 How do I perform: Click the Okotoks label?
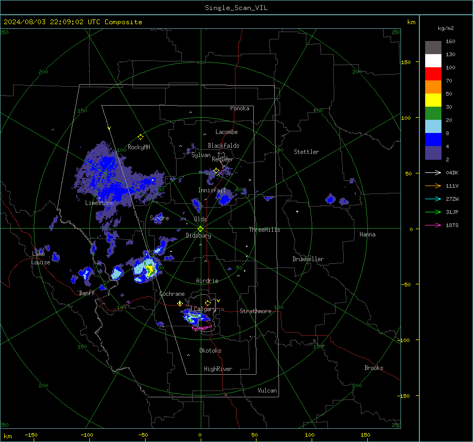click(210, 351)
